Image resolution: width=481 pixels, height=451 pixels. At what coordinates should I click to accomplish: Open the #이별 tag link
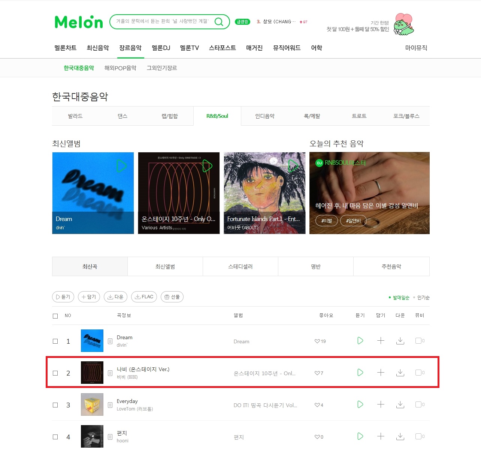click(327, 221)
